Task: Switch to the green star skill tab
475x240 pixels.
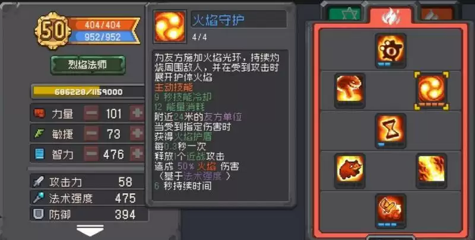Action: tap(345, 14)
